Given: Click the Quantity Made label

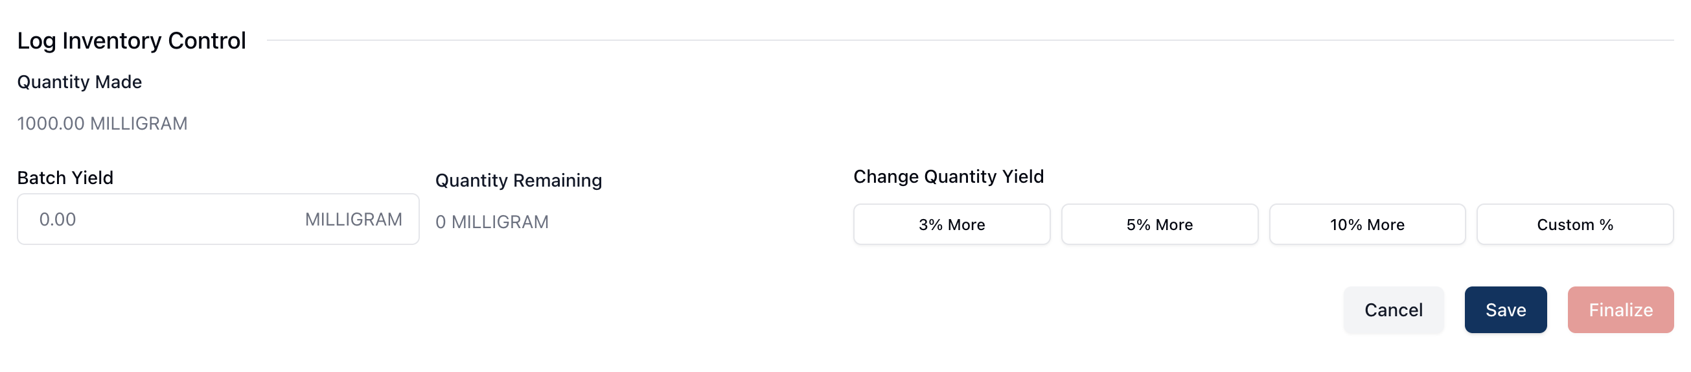Looking at the screenshot, I should (x=80, y=82).
